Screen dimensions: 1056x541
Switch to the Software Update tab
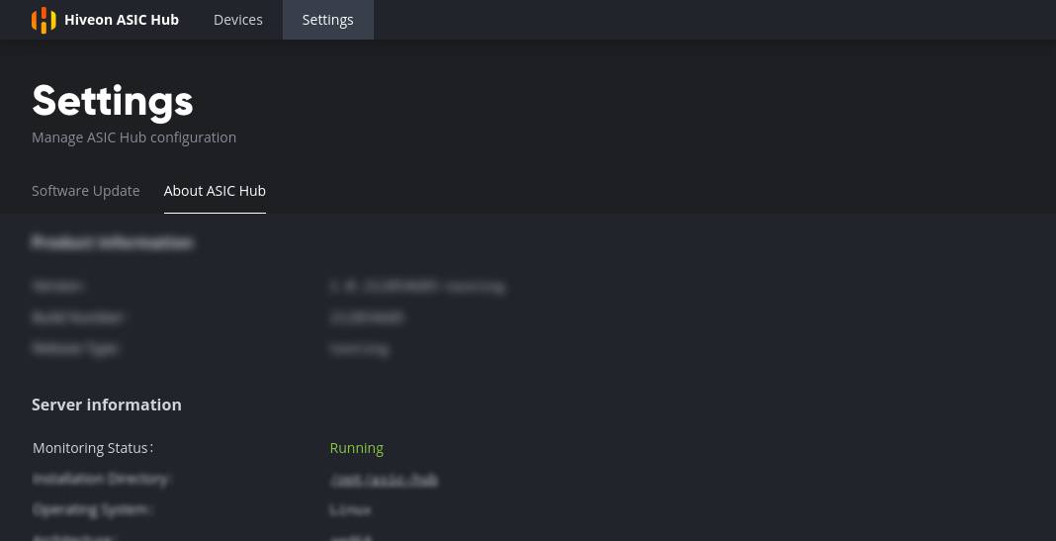[x=86, y=191]
